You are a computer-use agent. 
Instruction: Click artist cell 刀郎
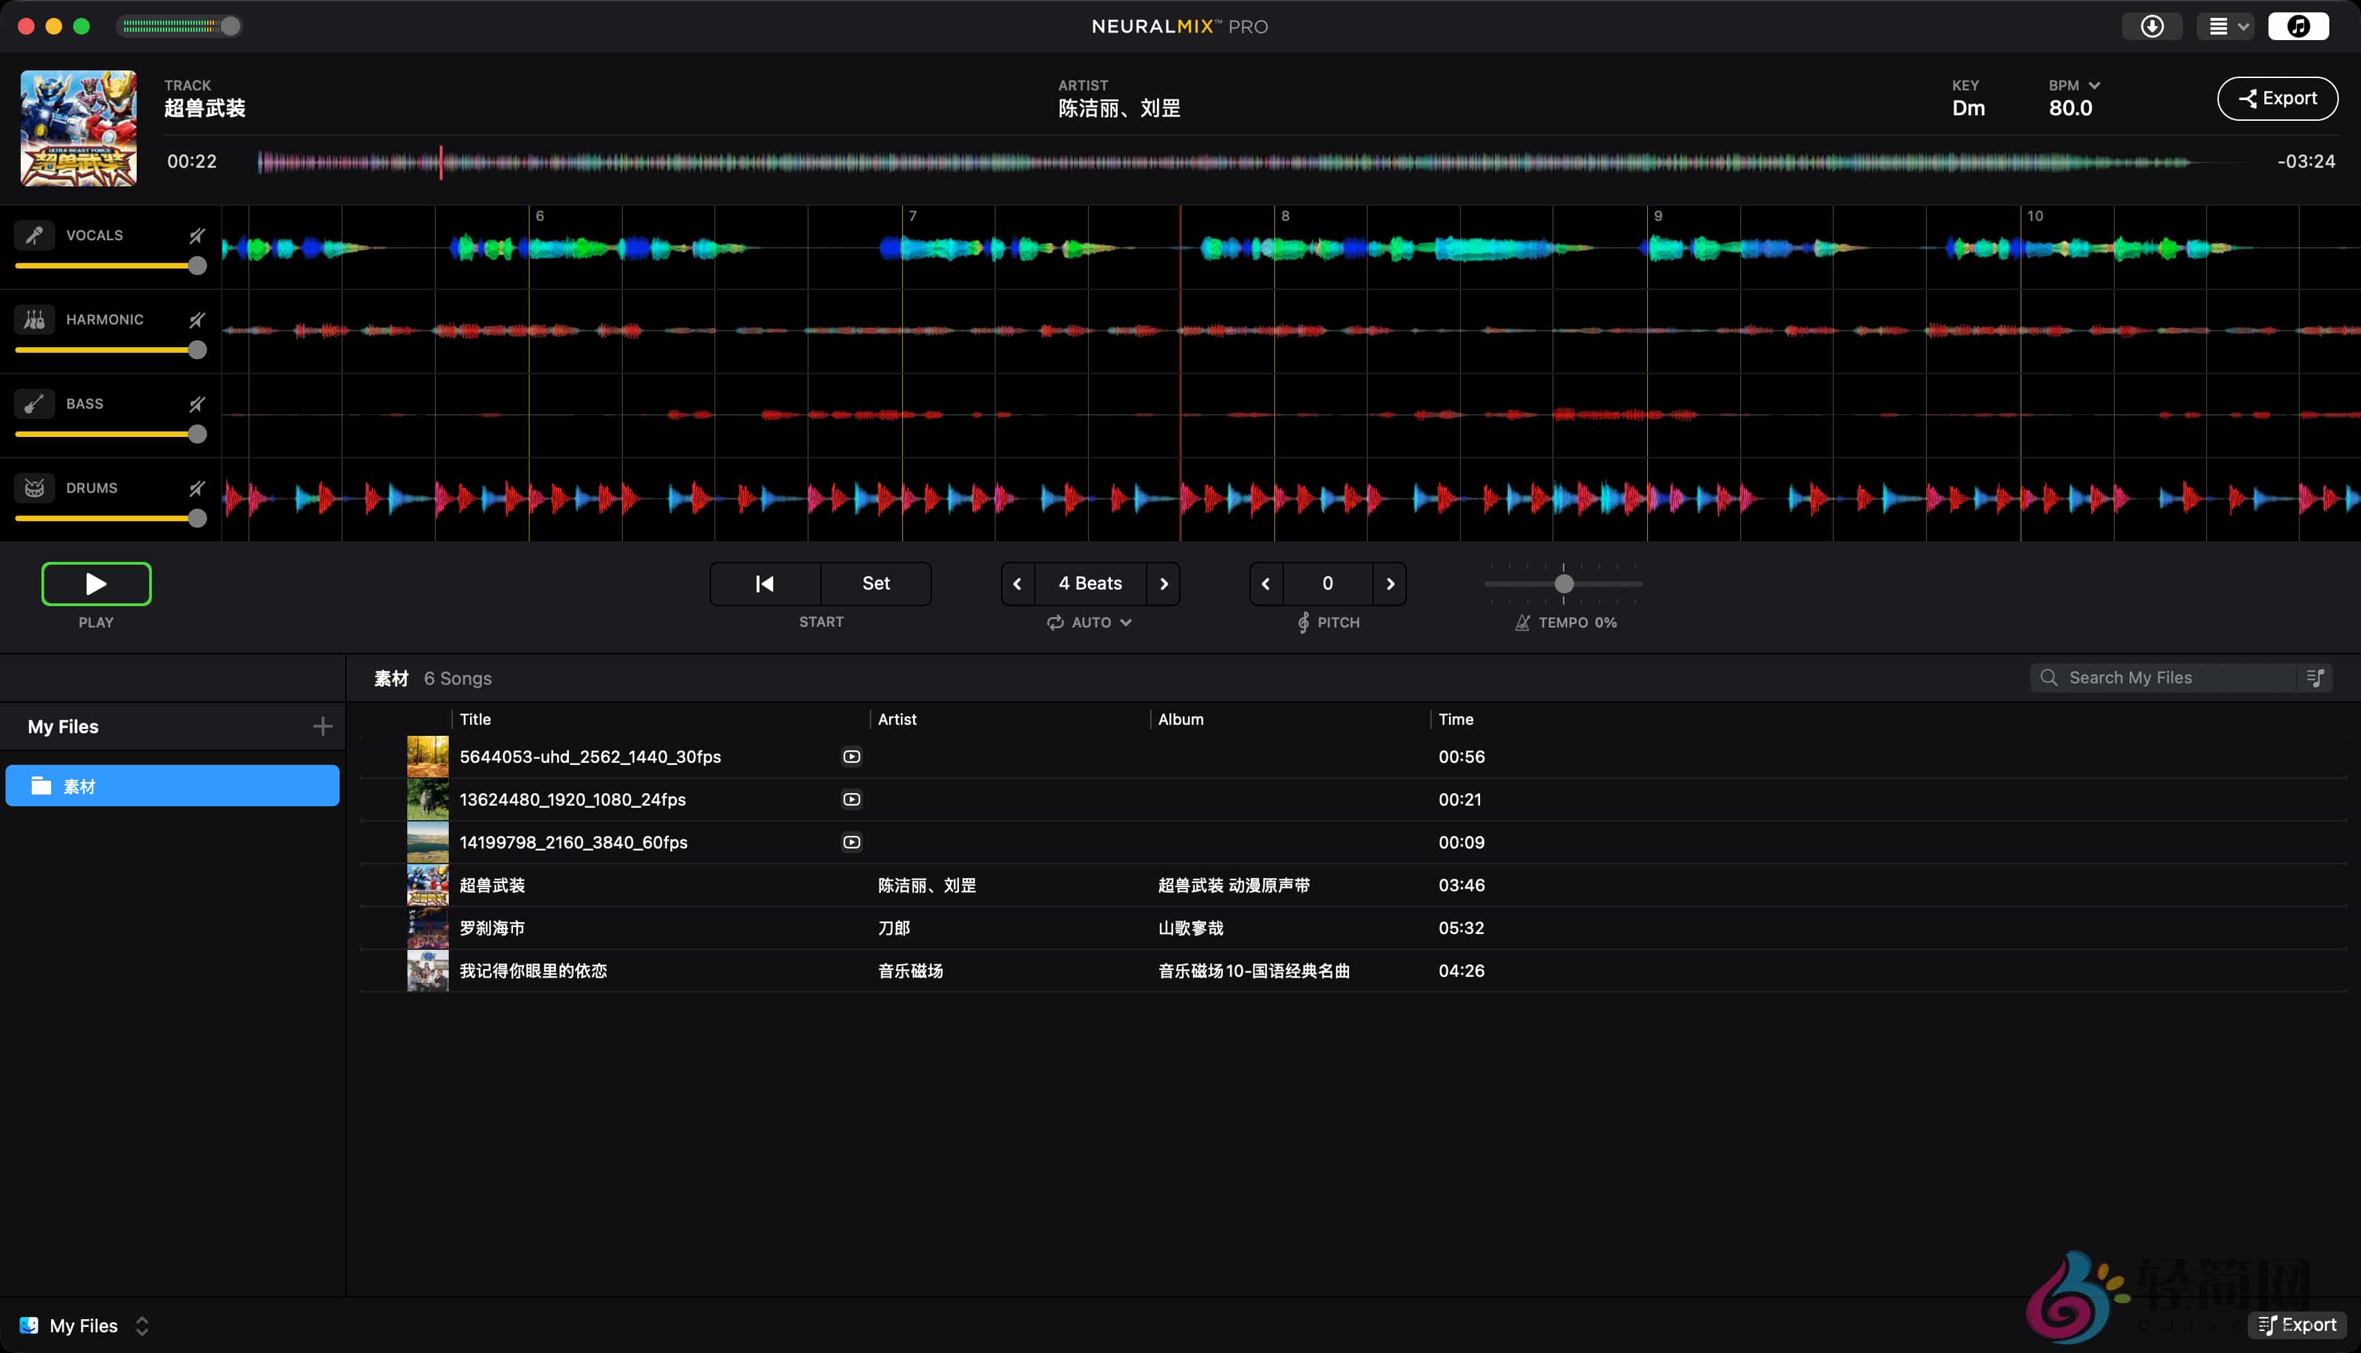click(x=894, y=927)
